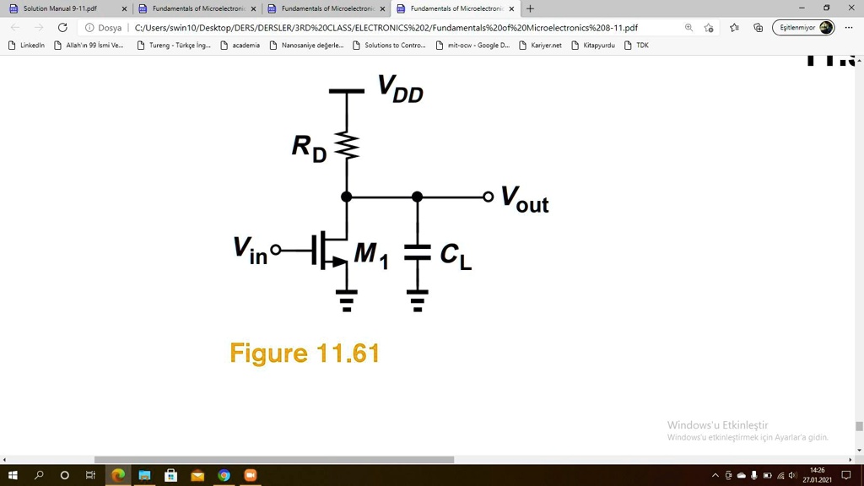Screen dimensions: 864x486
Task: Open Windows search from taskbar
Action: (x=39, y=475)
